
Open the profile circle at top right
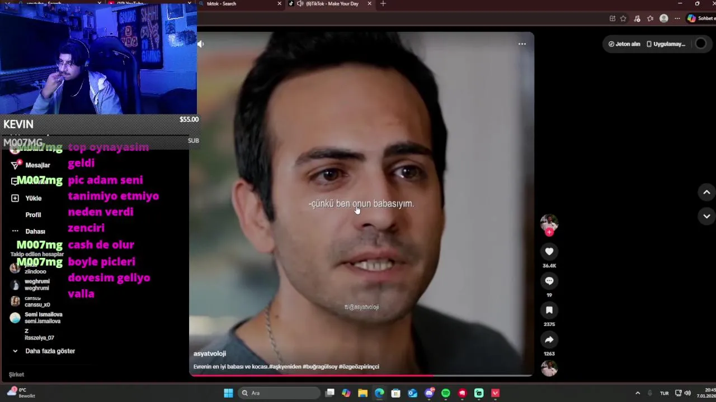pyautogui.click(x=700, y=44)
